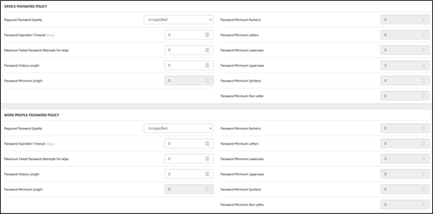Viewport: 433px width, 214px height.
Task: Select Work Profile Password Minimum Uppercase field
Action: click(x=405, y=174)
